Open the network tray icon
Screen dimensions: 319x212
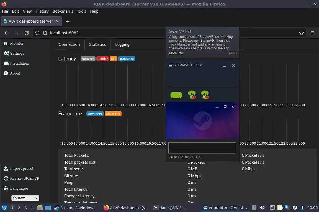tap(272, 208)
